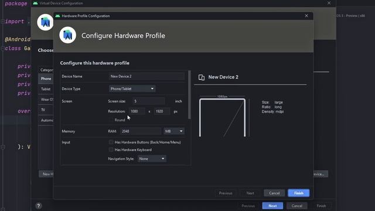Open the Device Type dropdown
The width and height of the screenshot is (375, 211).
pyautogui.click(x=132, y=89)
